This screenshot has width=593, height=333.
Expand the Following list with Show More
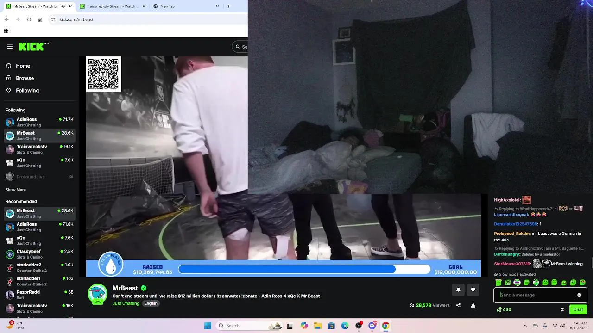pos(16,190)
